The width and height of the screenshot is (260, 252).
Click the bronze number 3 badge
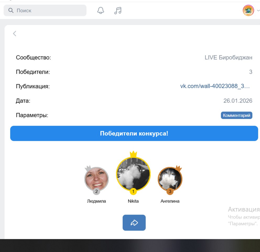(170, 192)
